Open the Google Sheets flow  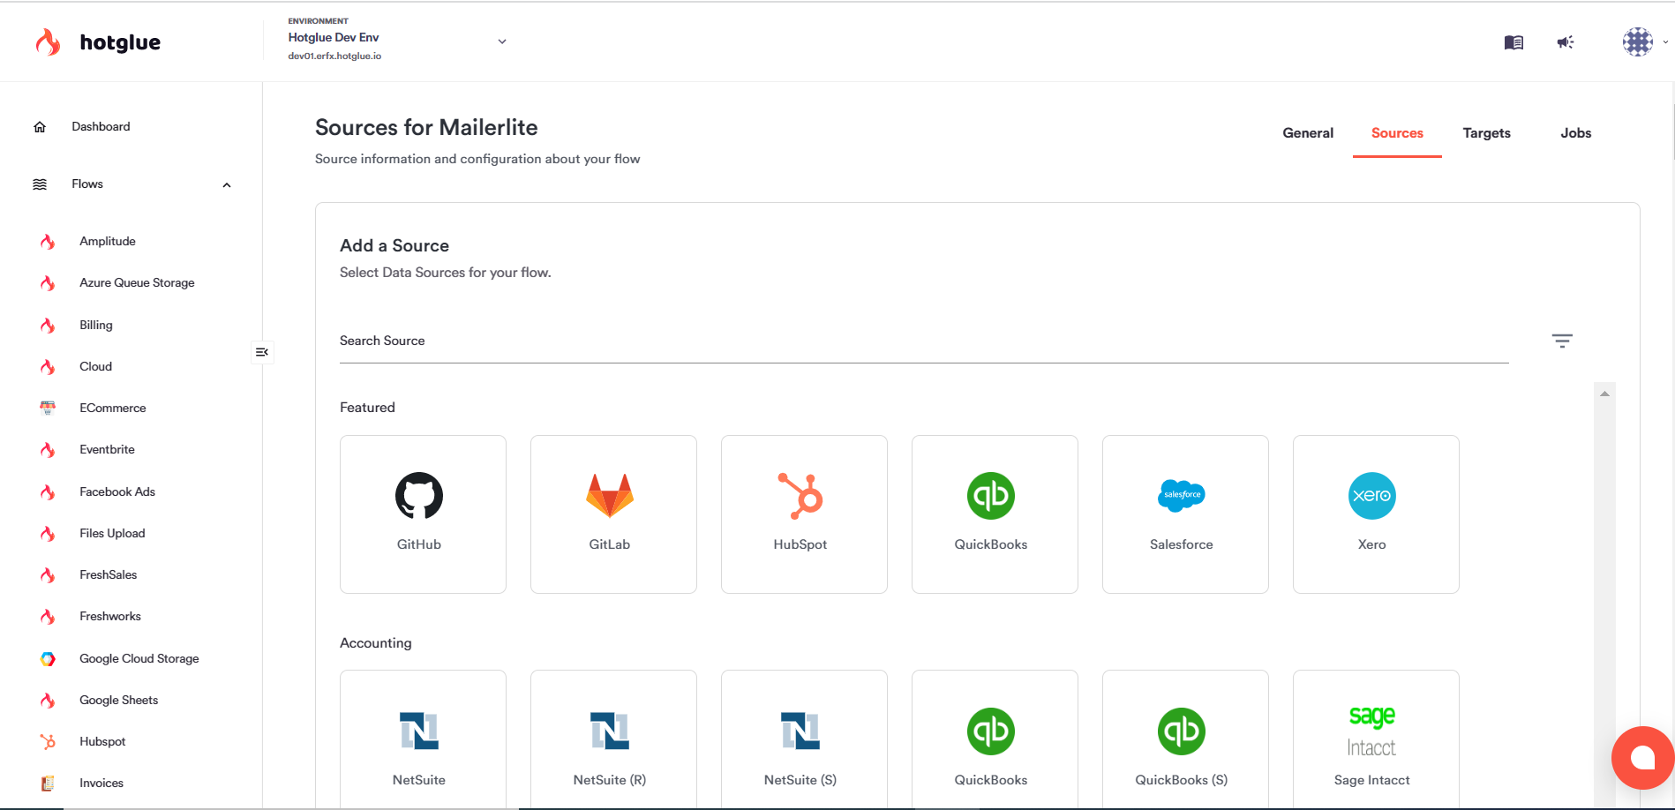point(118,701)
